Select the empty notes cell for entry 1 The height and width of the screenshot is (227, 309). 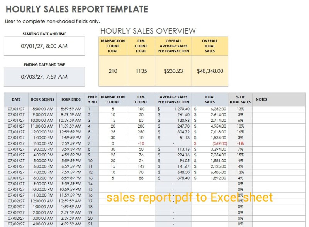click(278, 109)
